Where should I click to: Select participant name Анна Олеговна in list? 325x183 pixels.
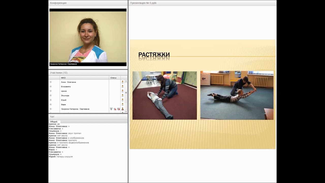(68, 82)
